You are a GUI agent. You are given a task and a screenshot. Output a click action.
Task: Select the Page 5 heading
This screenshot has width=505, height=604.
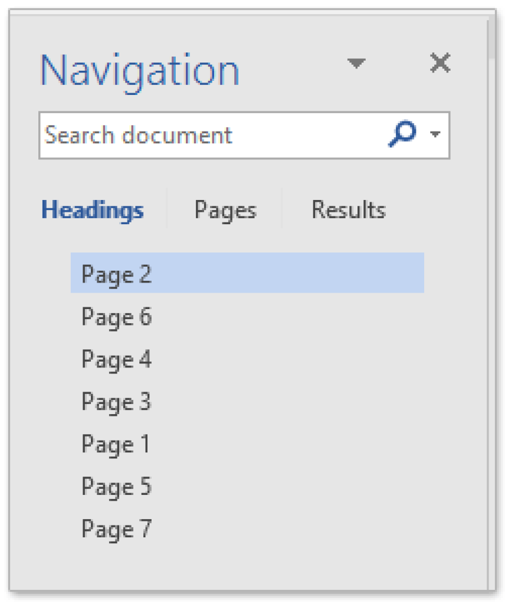[x=116, y=487]
